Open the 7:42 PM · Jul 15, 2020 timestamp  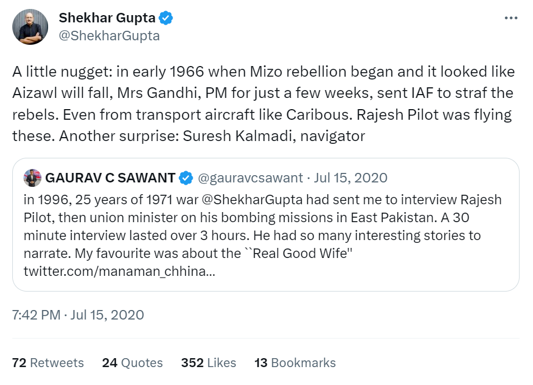click(78, 315)
